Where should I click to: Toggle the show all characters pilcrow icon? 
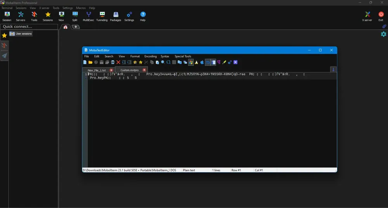click(x=219, y=62)
